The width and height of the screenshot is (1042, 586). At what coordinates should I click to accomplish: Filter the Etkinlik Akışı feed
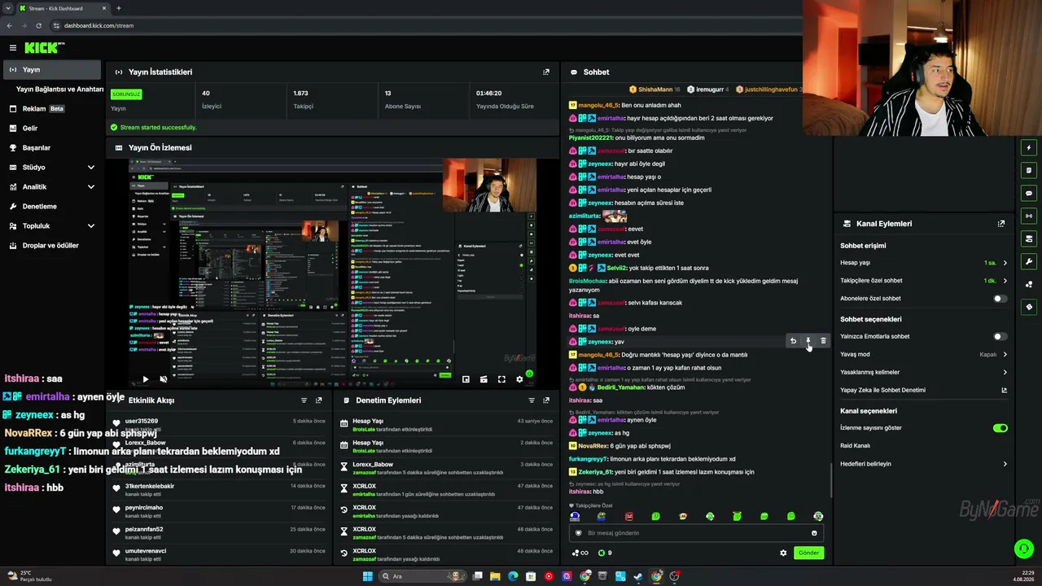click(x=304, y=400)
